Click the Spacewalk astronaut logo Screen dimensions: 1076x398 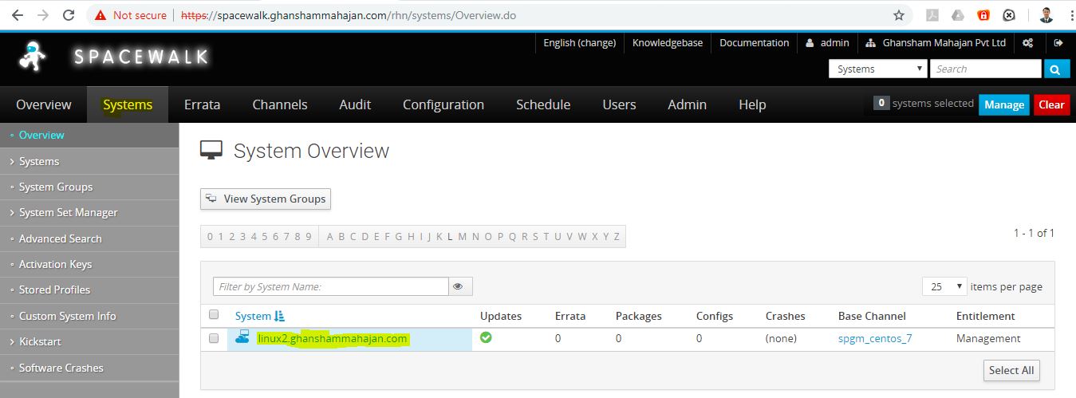pos(32,56)
